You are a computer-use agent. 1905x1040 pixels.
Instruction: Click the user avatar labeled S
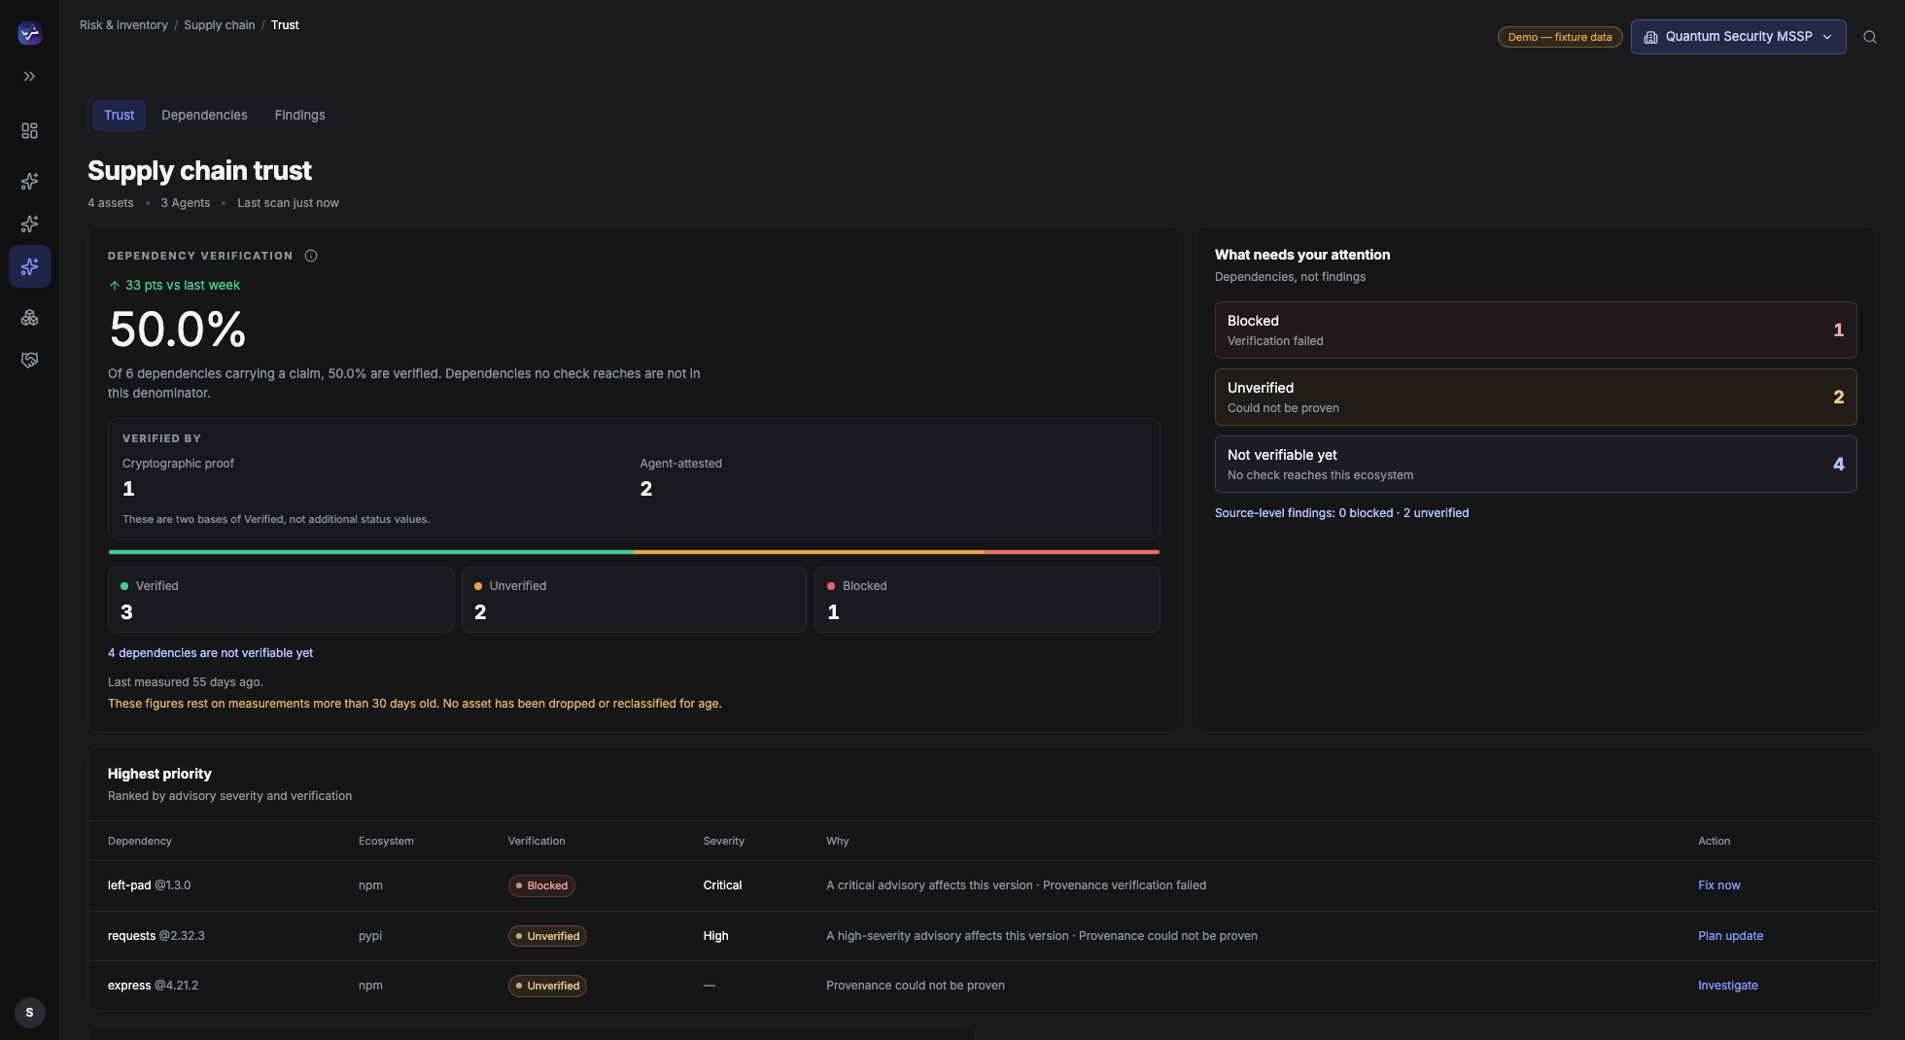(x=30, y=1013)
